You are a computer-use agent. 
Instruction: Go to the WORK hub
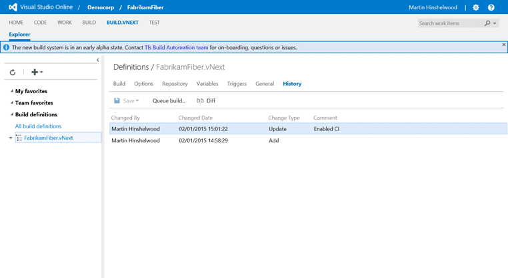pyautogui.click(x=65, y=23)
